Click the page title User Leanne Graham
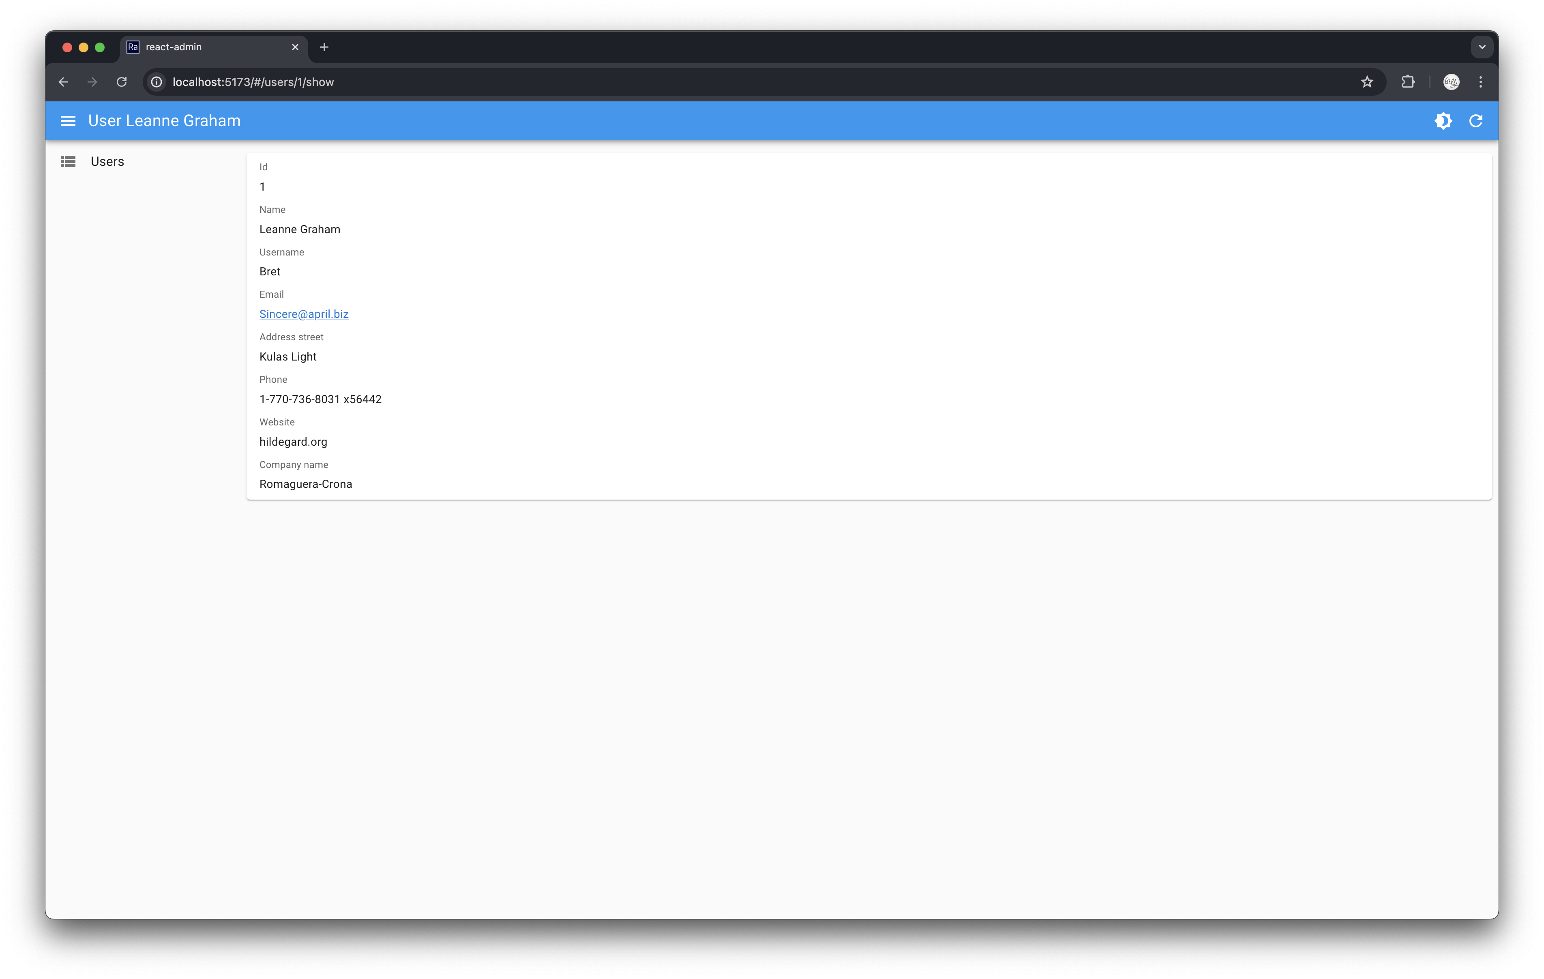Viewport: 1544px width, 979px height. [x=164, y=120]
